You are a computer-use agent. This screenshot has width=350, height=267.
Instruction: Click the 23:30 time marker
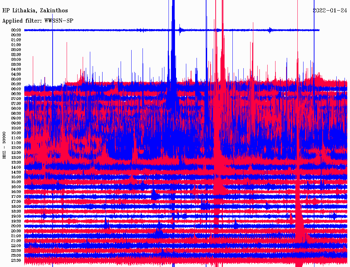[x=16, y=260]
